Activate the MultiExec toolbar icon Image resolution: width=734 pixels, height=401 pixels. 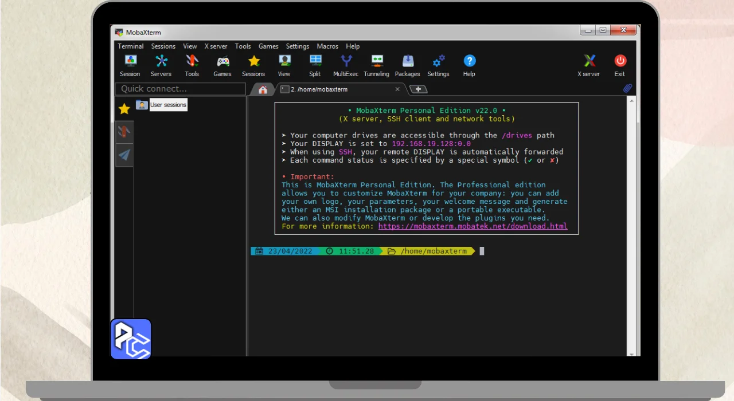pyautogui.click(x=346, y=65)
